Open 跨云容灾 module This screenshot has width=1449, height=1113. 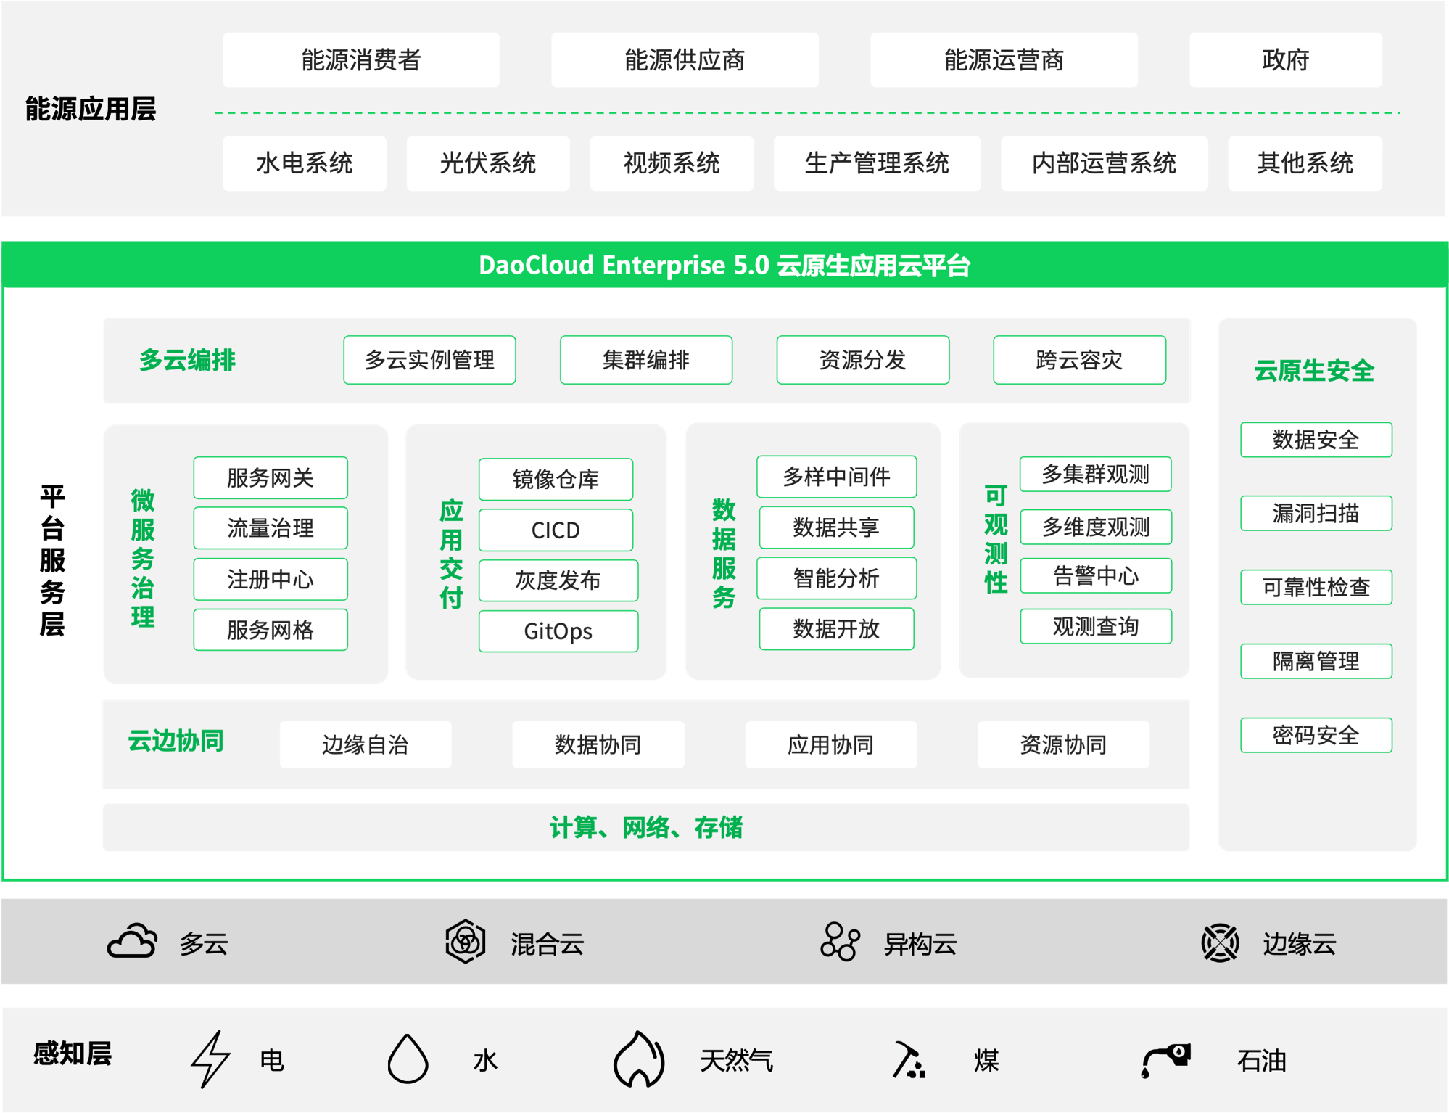point(1079,359)
